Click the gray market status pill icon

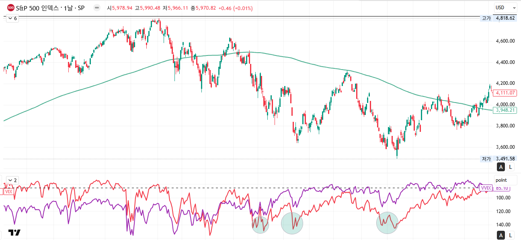[96, 8]
